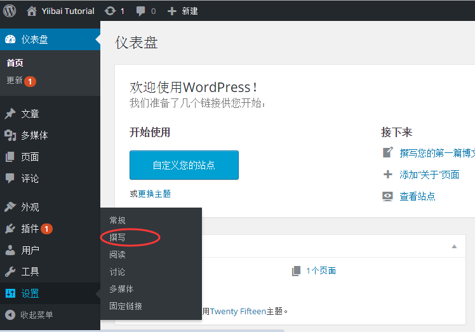Click the plugin count badge next to 插件
This screenshot has width=475, height=332.
46,229
